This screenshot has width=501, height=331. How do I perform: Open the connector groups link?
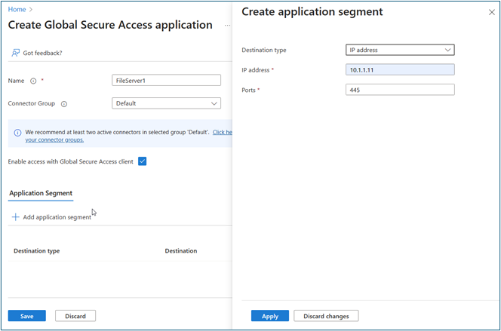coord(54,140)
